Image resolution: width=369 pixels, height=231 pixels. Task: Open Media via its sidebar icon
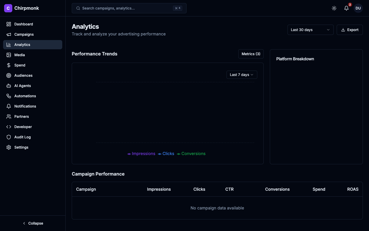[8, 55]
